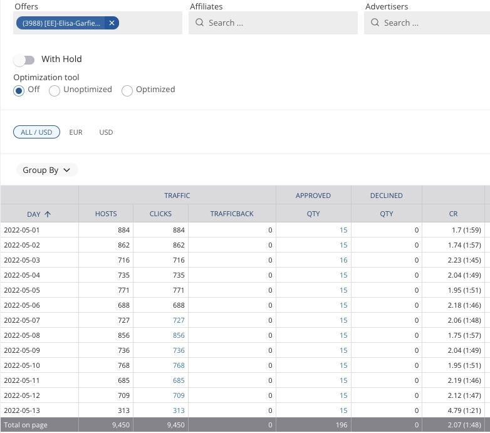This screenshot has height=433, width=490.
Task: Open the Offers filter field
Action: 150,23
